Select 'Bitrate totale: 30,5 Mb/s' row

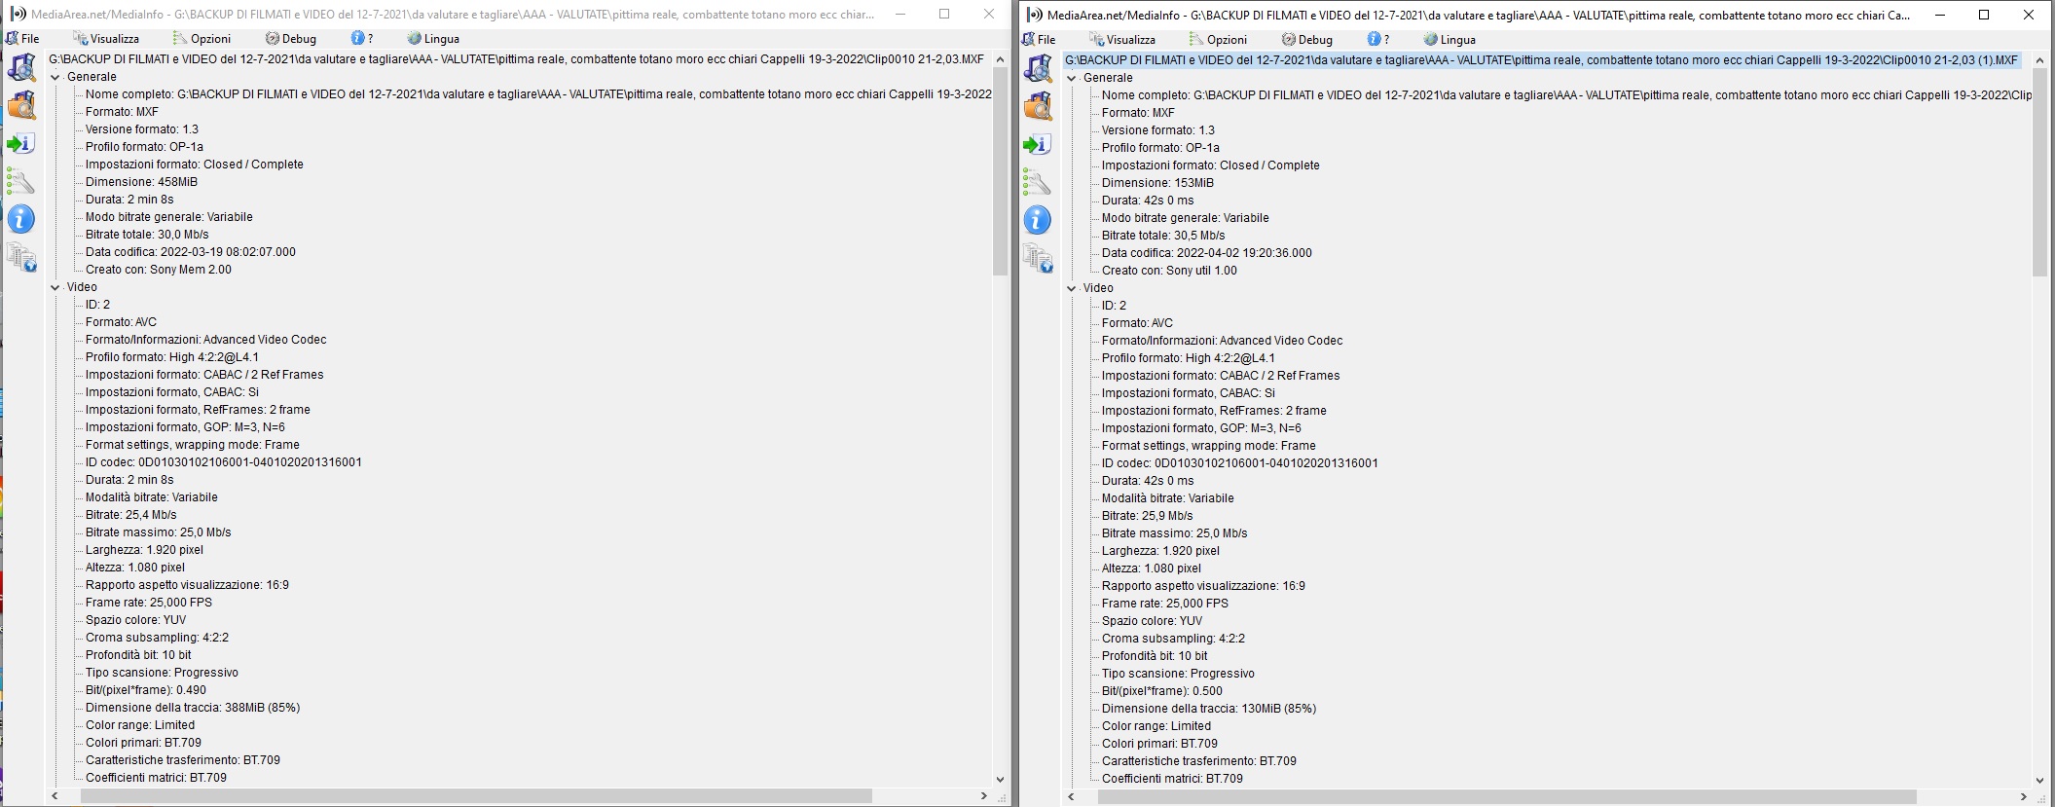(x=1163, y=236)
